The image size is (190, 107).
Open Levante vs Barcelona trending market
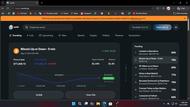(156, 53)
